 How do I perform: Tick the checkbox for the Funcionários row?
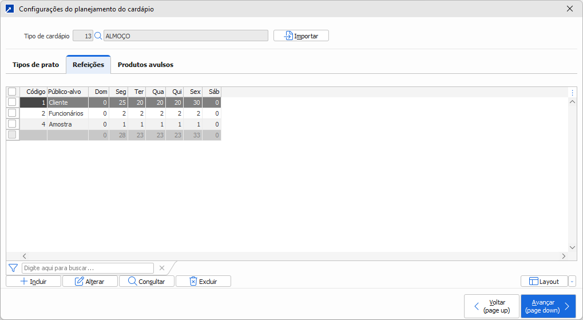pos(12,113)
